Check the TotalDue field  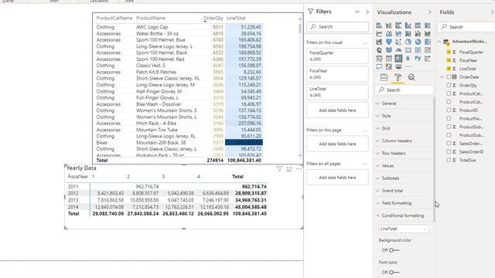coord(449,160)
